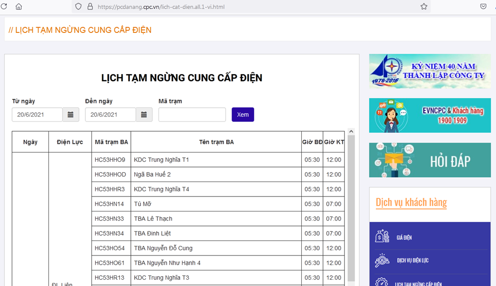Click the Điện Lực column header
496x286 pixels.
coord(70,142)
